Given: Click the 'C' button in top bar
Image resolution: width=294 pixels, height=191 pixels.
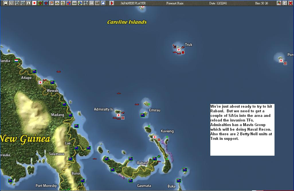Looking at the screenshot, I should click(x=285, y=3).
